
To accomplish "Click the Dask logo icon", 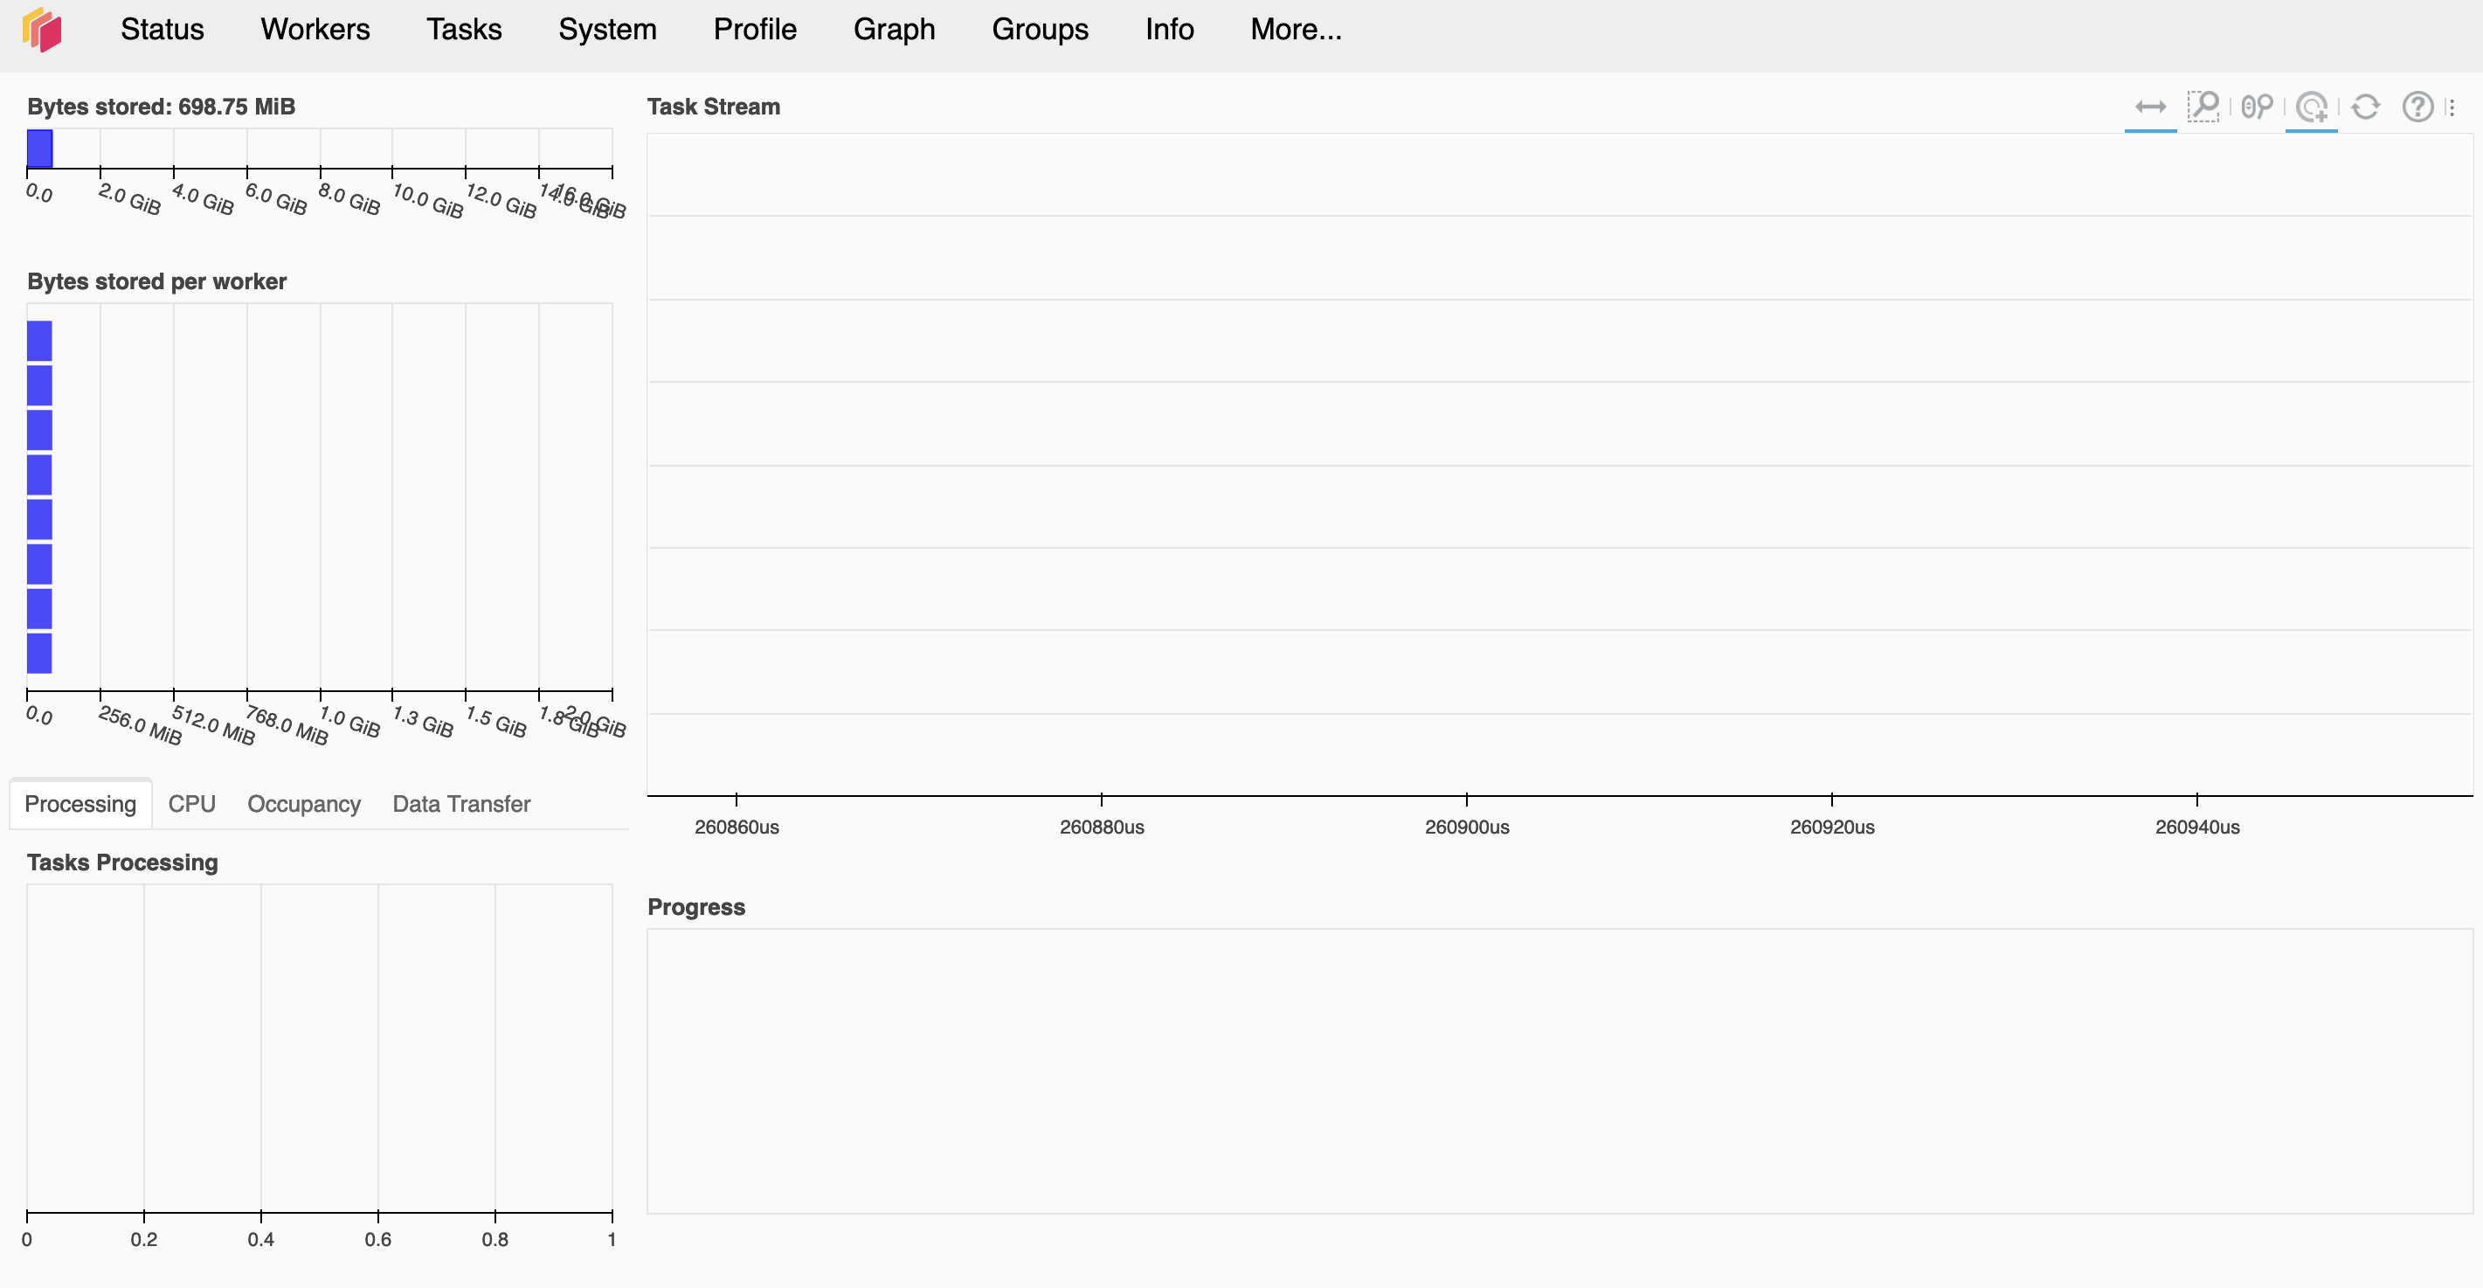I will [x=43, y=30].
